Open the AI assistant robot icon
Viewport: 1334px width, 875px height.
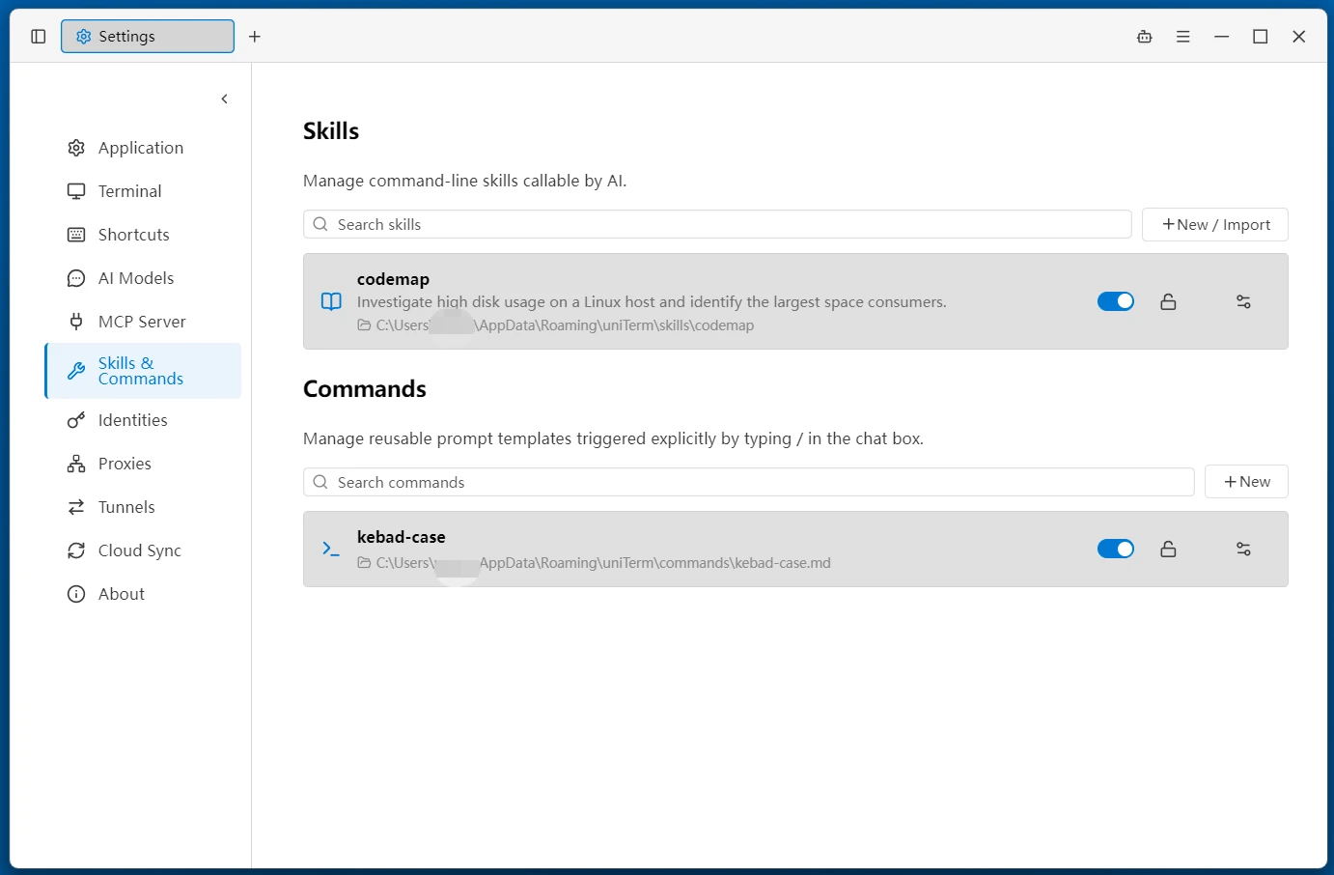[x=1145, y=37]
